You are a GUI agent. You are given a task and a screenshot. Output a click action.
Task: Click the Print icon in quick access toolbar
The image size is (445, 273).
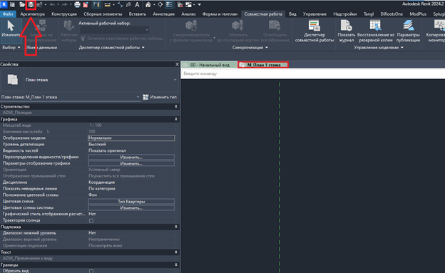[77, 4]
